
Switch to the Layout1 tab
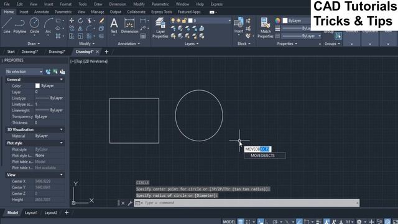click(31, 213)
